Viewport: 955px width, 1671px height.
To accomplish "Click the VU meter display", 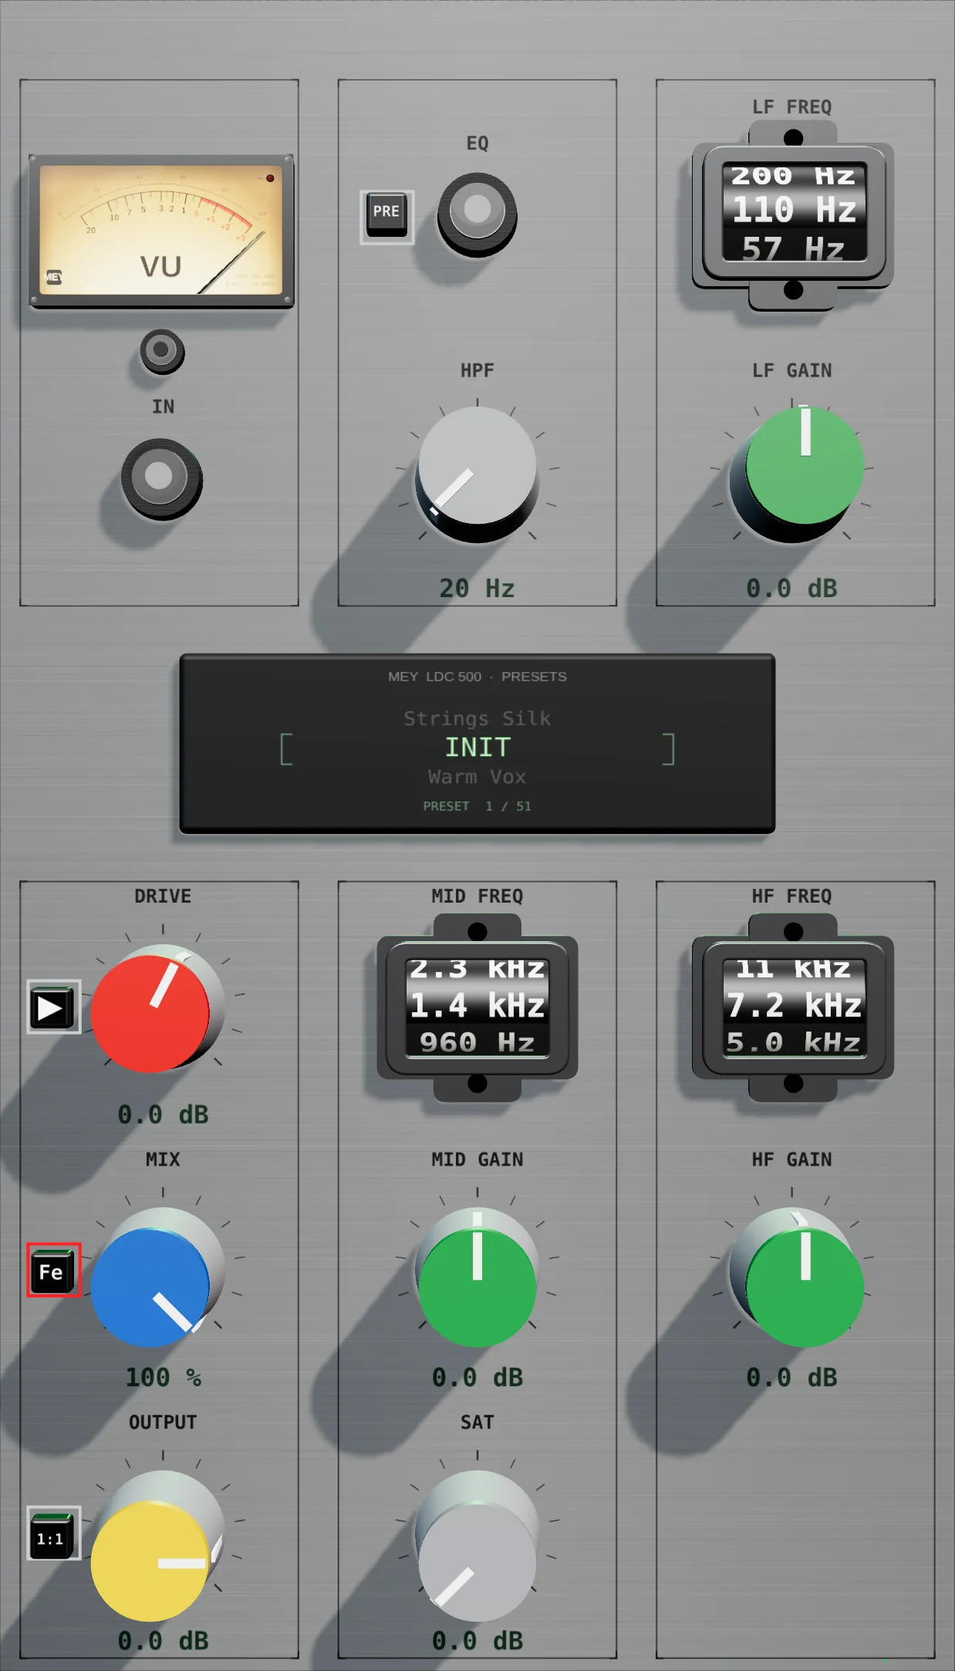I will 161,231.
